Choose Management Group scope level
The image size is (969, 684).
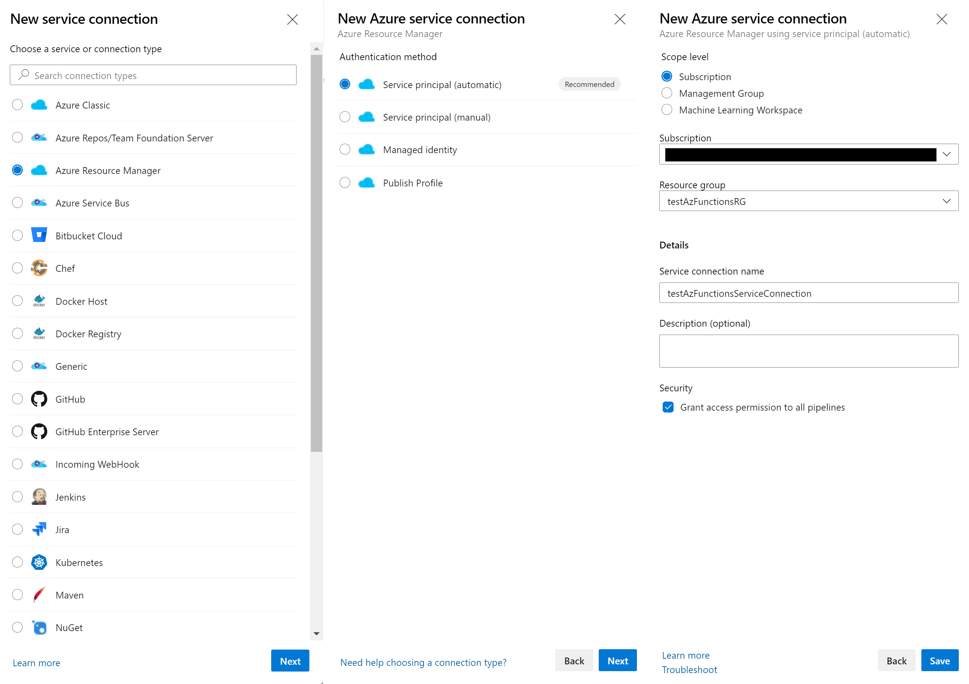tap(667, 93)
